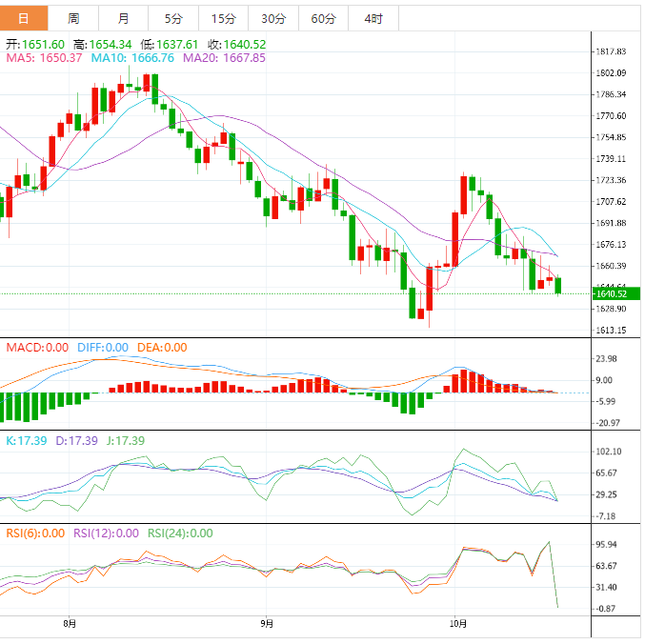Image resolution: width=645 pixels, height=644 pixels.
Task: Click the MACD indicator label
Action: 37,348
